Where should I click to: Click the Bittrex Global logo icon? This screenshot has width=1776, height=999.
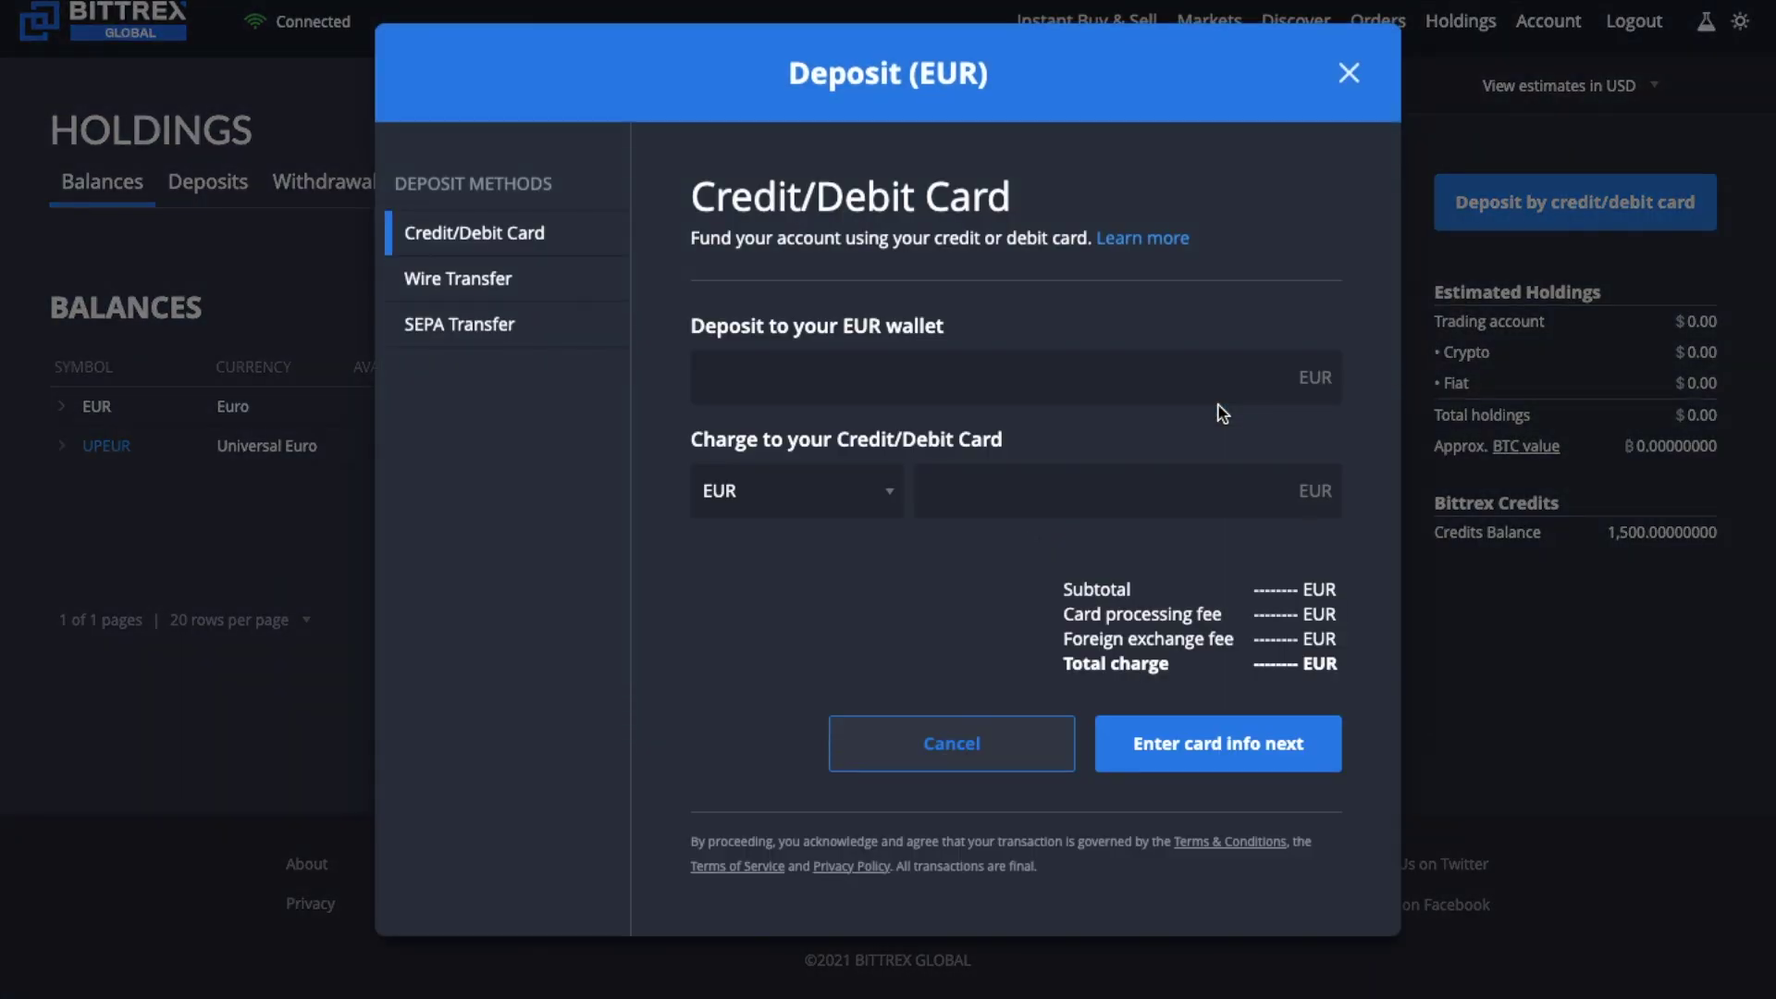point(37,18)
